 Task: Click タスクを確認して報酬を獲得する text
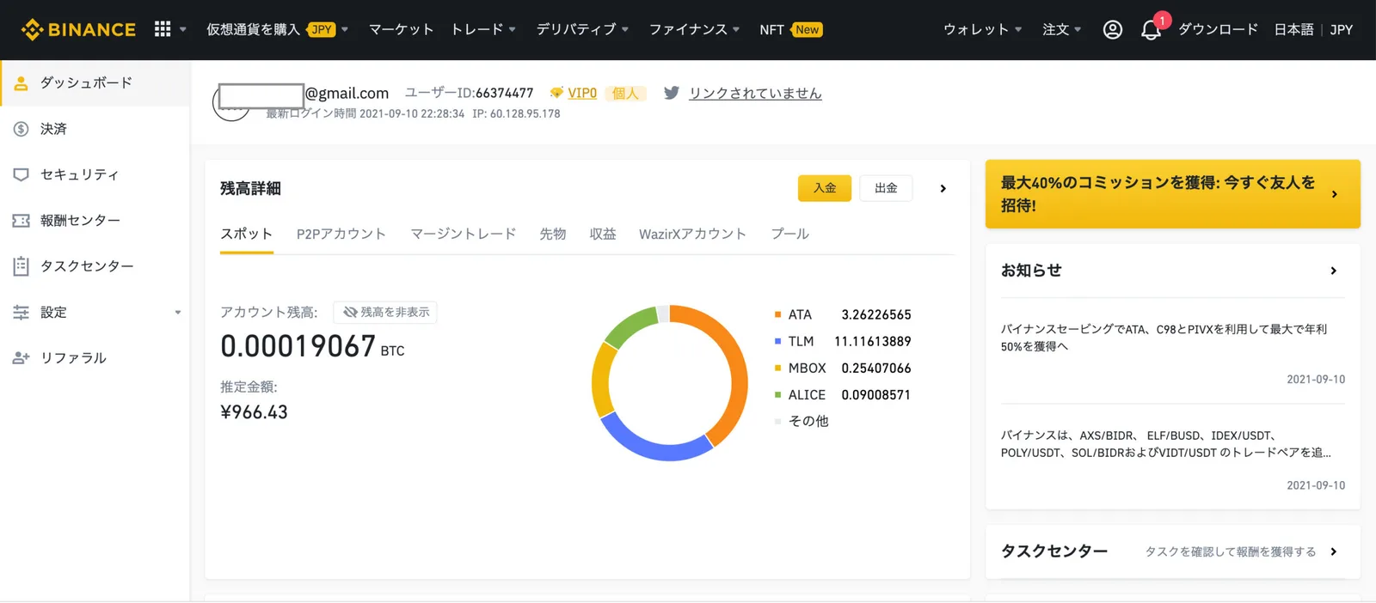click(1230, 551)
